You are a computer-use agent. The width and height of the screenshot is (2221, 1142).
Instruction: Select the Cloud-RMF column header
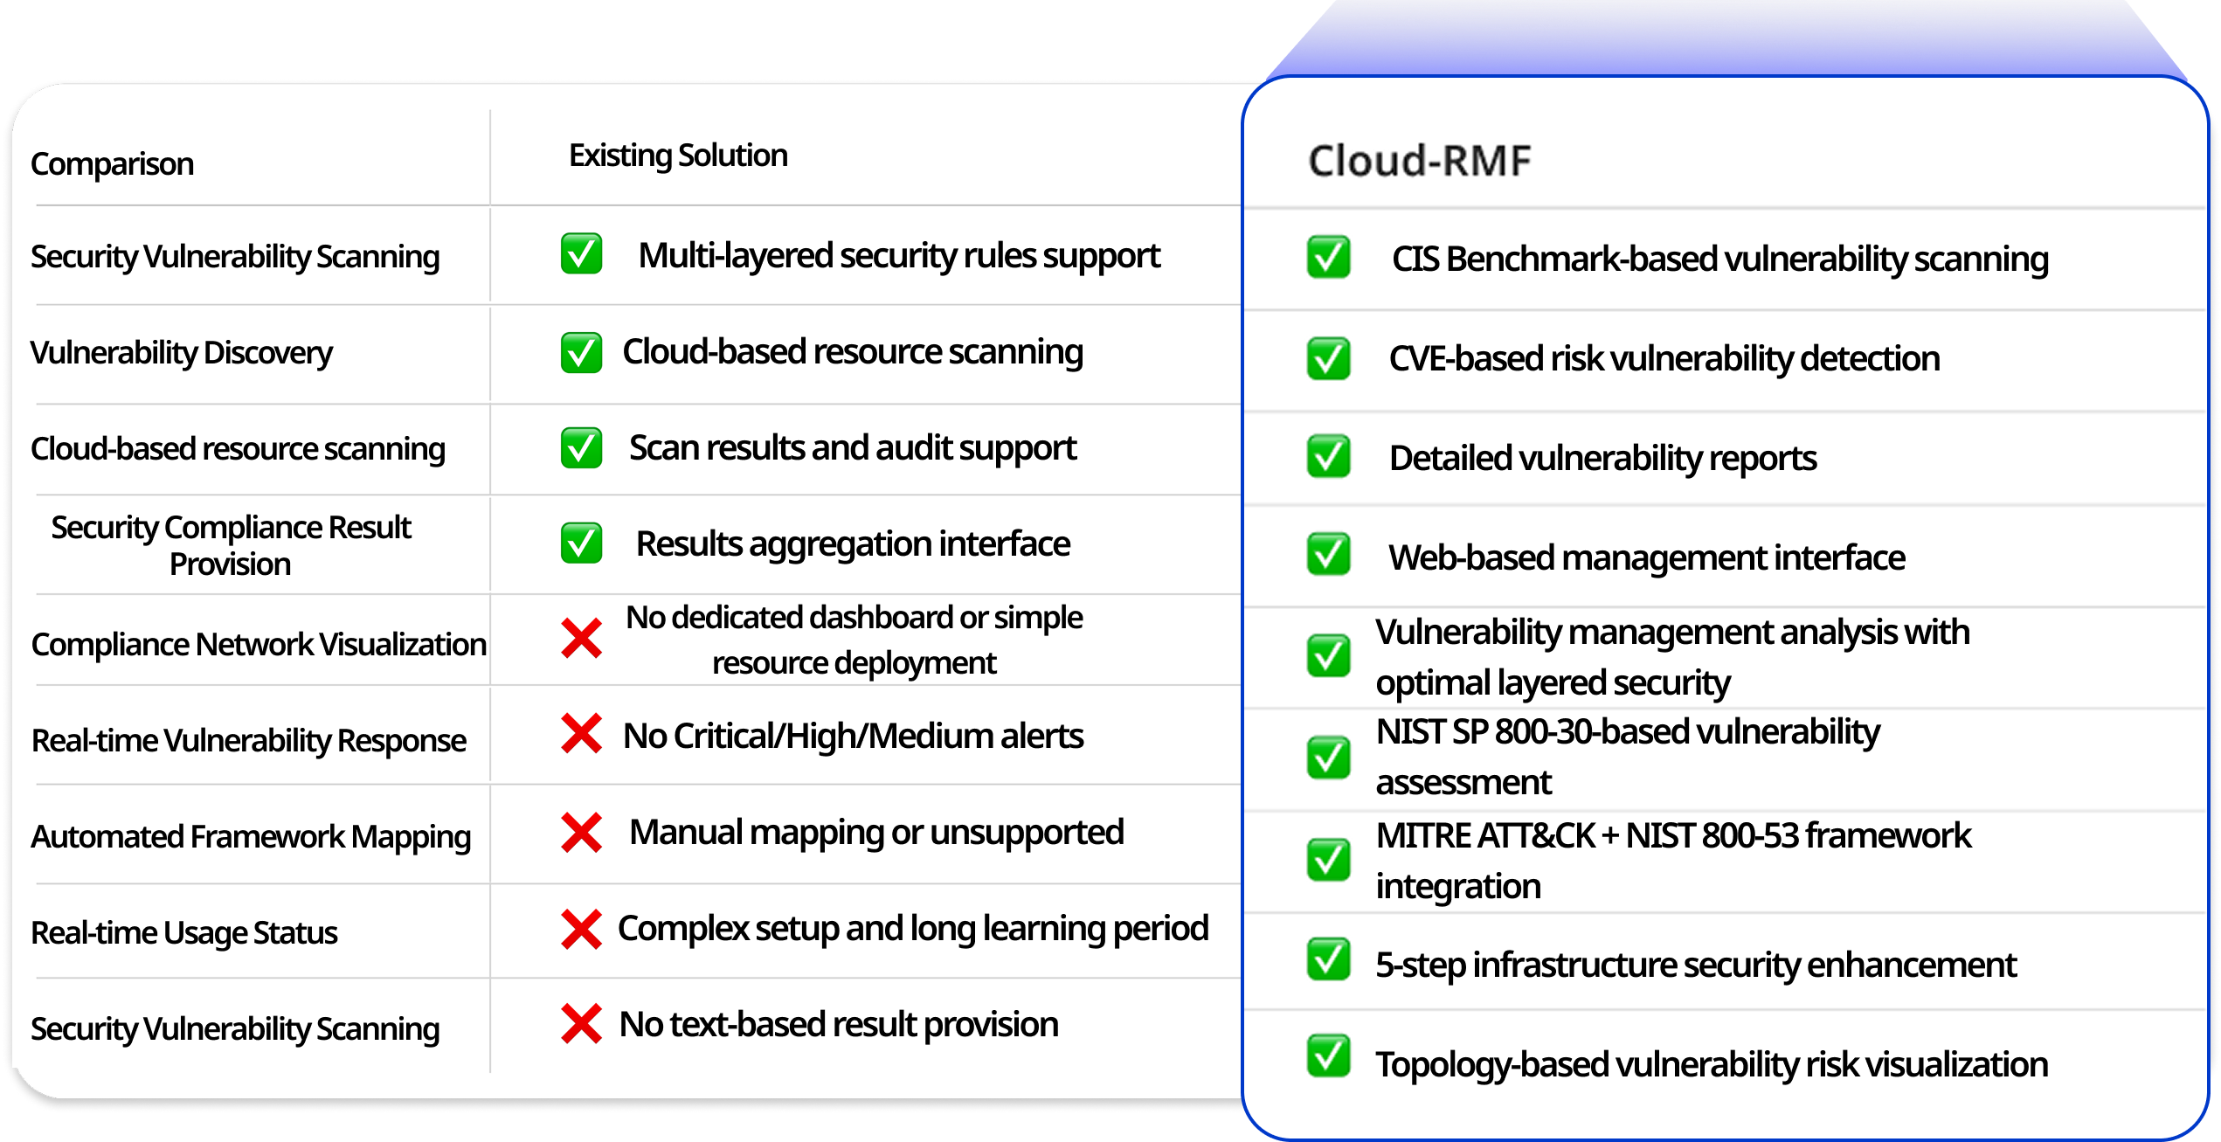pyautogui.click(x=1419, y=161)
